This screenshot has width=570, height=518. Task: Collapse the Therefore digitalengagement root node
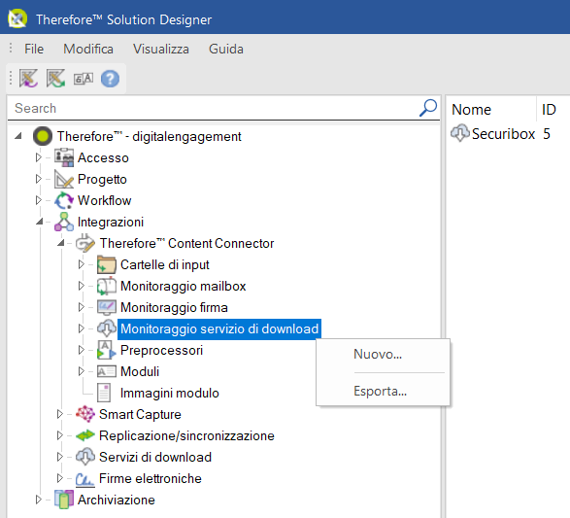18,136
